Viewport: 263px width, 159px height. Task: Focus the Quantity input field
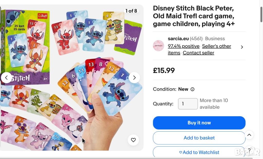click(188, 104)
